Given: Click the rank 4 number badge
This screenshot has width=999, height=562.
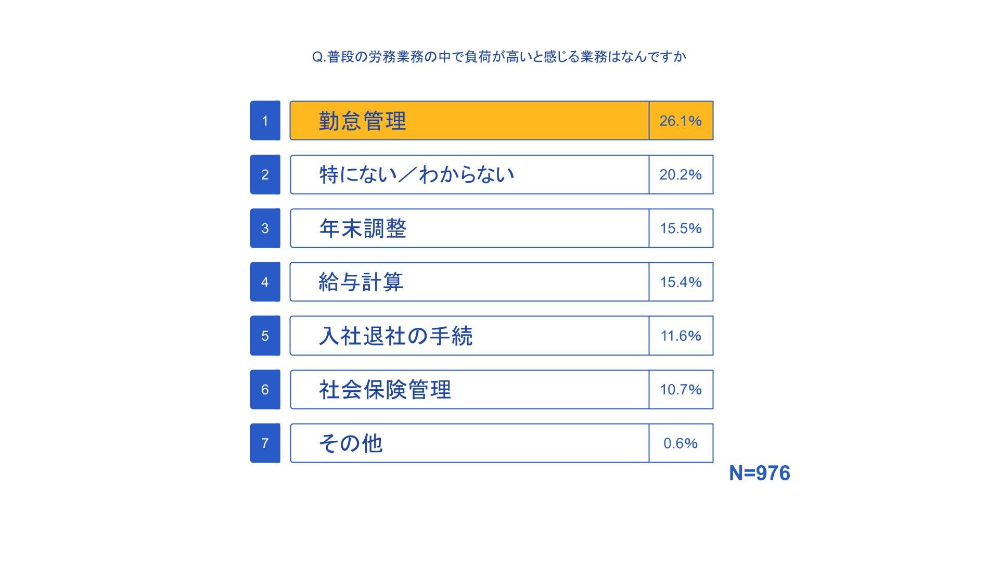Looking at the screenshot, I should 265,282.
